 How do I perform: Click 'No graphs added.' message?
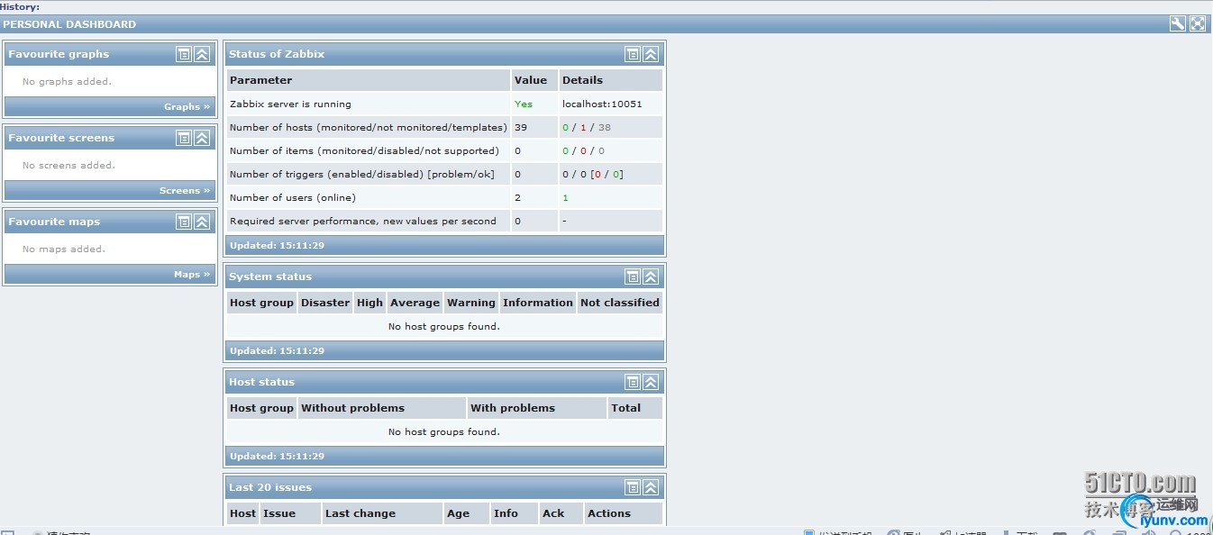coord(67,81)
